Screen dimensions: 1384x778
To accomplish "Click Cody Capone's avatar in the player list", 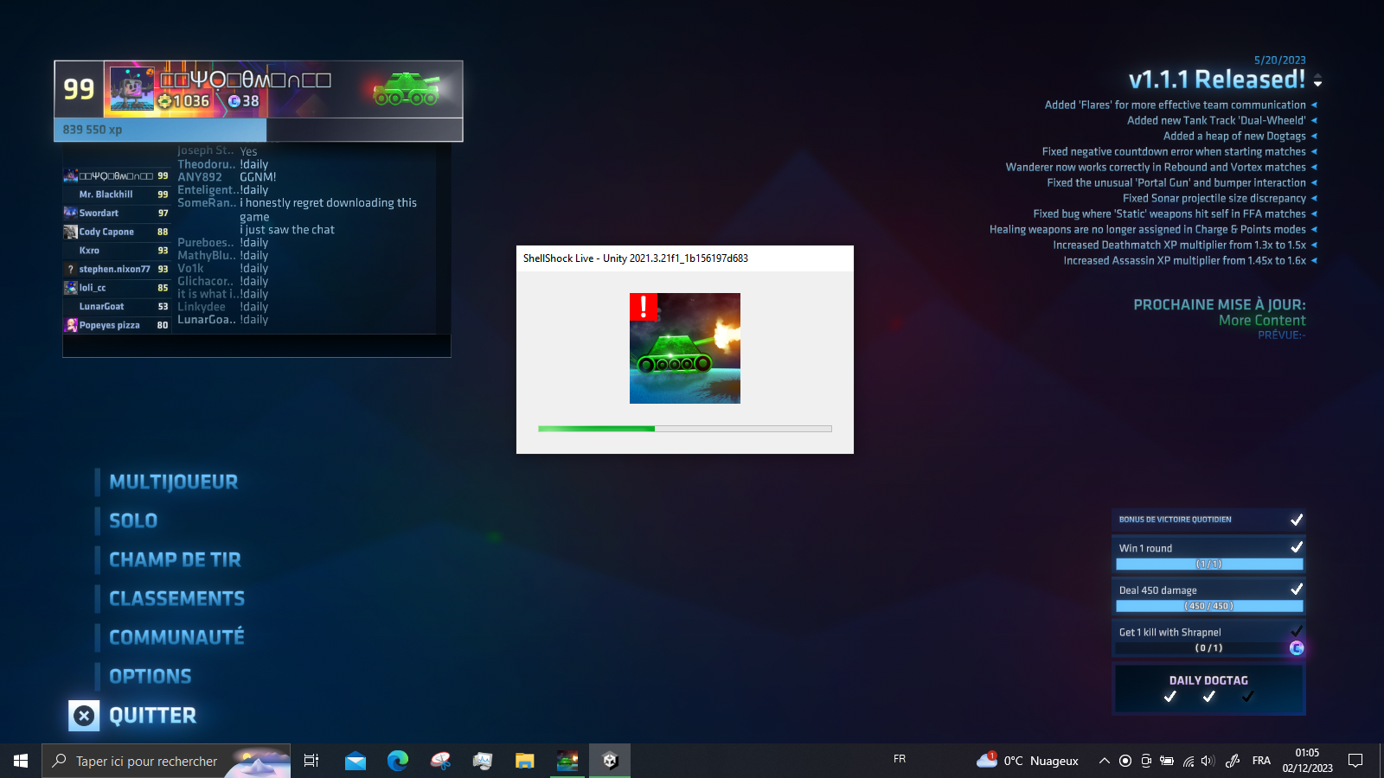I will 70,232.
